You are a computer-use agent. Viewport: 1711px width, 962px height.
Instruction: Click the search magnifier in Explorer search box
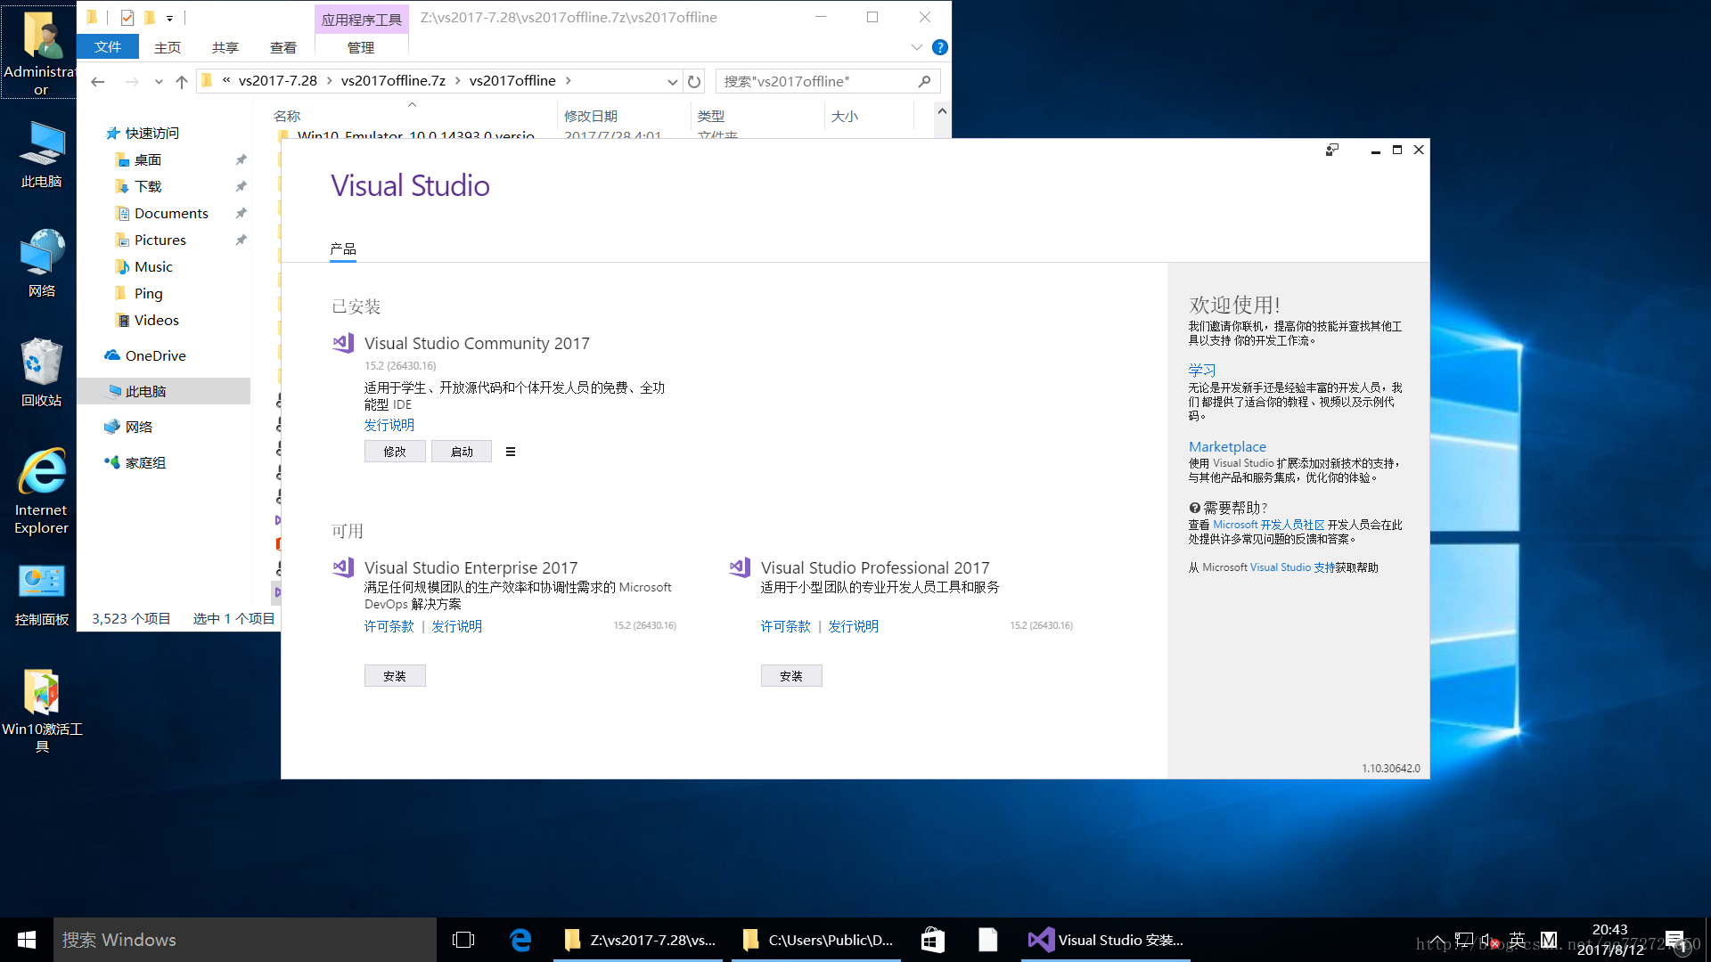click(924, 81)
